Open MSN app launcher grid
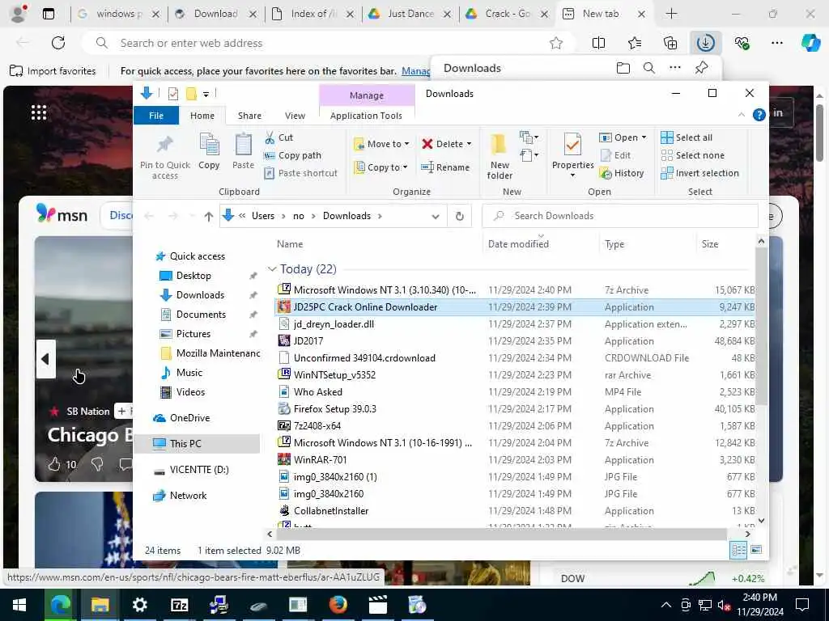The width and height of the screenshot is (829, 621). pos(39,112)
